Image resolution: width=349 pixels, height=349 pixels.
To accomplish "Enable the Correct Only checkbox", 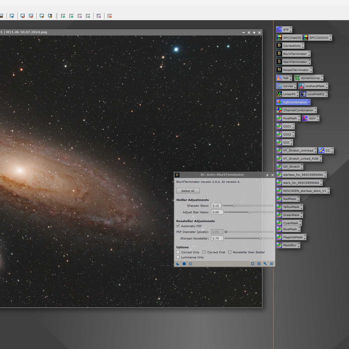I will [178, 252].
